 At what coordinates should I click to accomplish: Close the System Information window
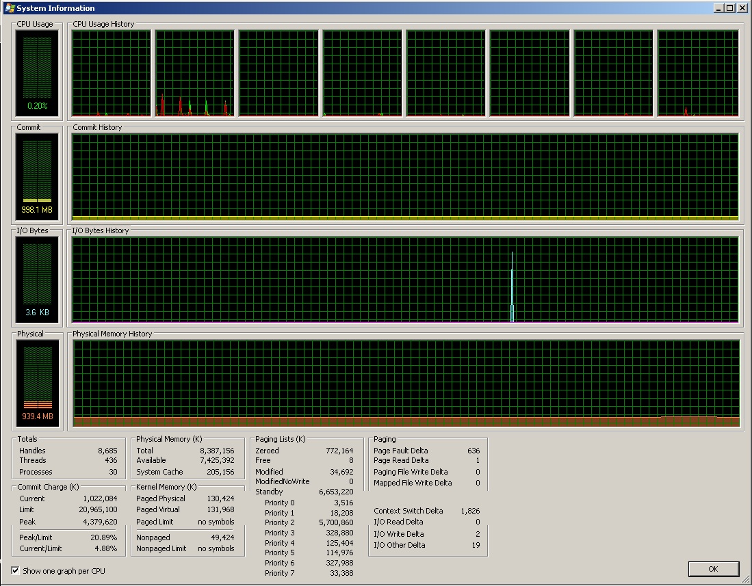[x=742, y=8]
